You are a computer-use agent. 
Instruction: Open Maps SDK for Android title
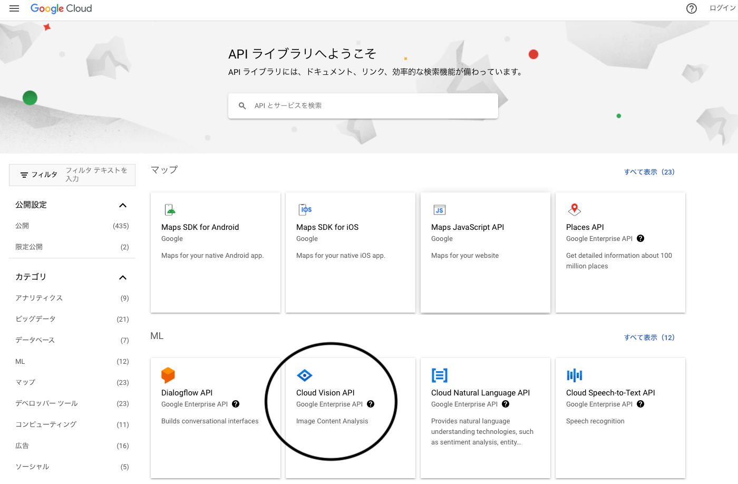[x=200, y=227]
